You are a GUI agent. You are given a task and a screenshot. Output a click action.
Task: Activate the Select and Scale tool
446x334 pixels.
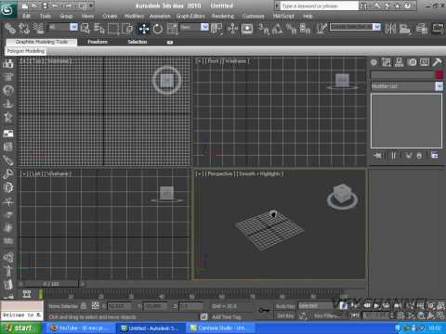click(172, 29)
